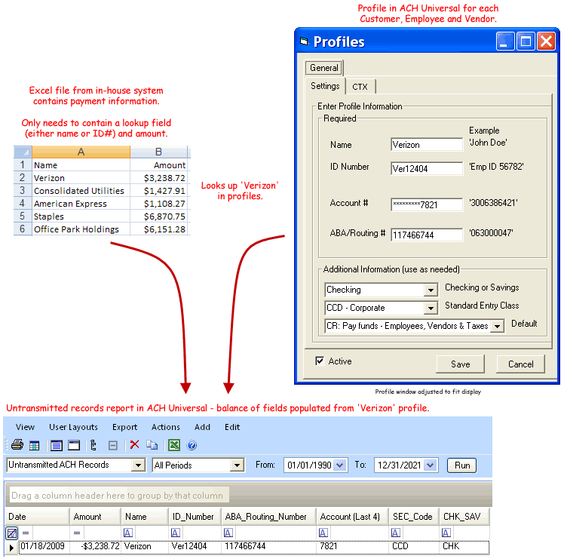Open the Checking or Savings dropdown

point(431,290)
